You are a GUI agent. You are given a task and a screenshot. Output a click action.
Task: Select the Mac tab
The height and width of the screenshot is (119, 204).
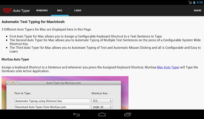point(60,10)
